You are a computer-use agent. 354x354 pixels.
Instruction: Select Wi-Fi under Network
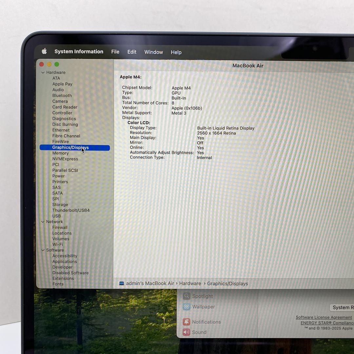[x=58, y=245]
